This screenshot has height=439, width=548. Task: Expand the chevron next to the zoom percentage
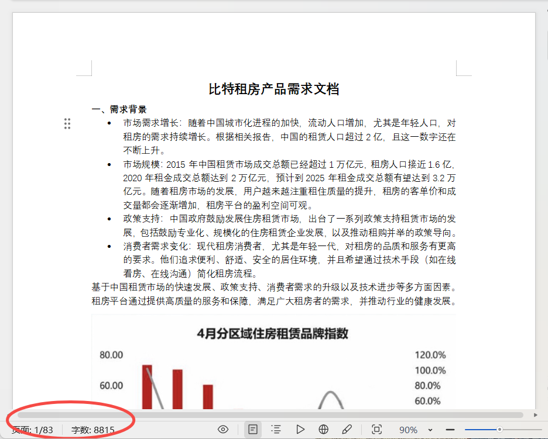pos(430,429)
